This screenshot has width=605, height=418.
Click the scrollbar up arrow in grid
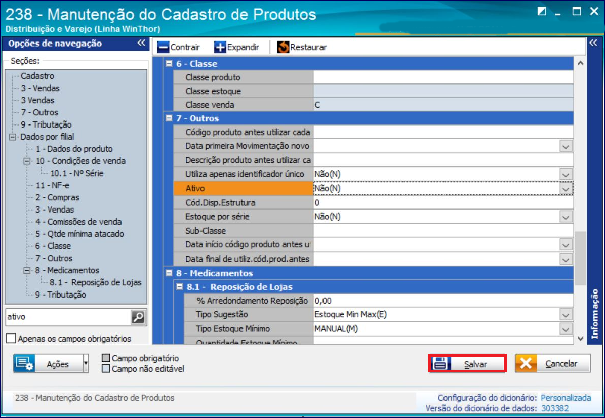(580, 63)
